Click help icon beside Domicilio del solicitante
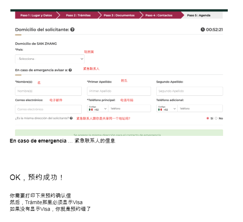The width and height of the screenshot is (243, 222). (x=72, y=30)
